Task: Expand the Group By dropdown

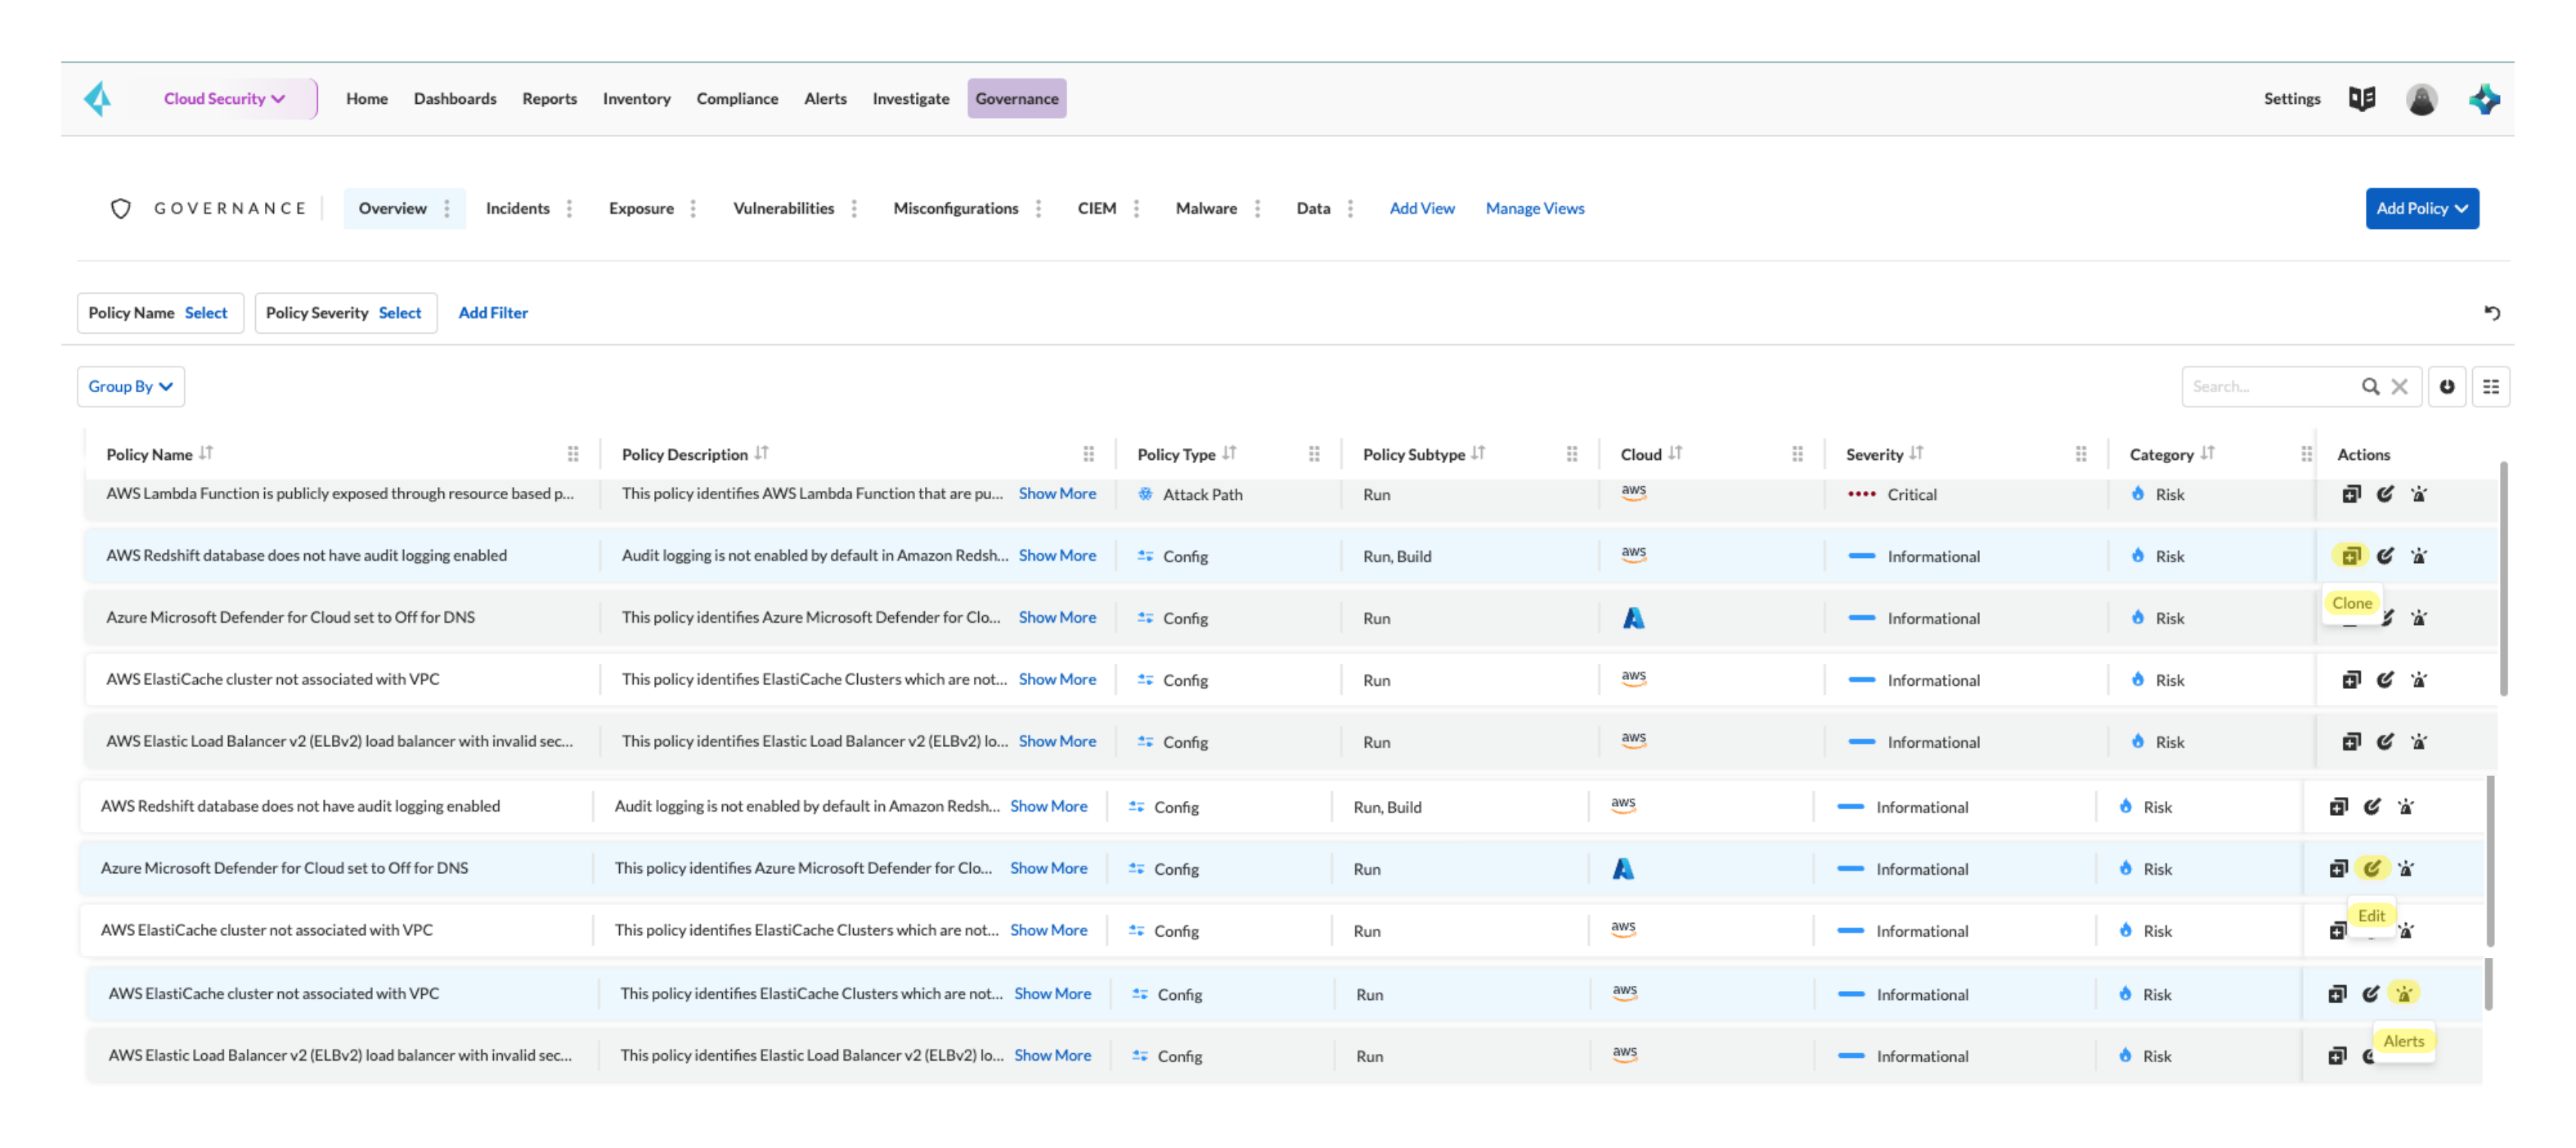Action: 130,386
